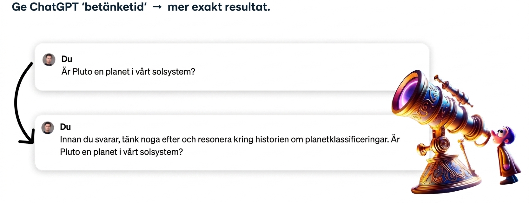The image size is (529, 203).
Task: Click the user avatar in the first message
Action: point(49,60)
